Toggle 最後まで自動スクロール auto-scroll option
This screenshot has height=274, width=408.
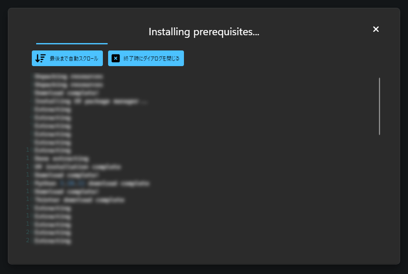point(67,58)
